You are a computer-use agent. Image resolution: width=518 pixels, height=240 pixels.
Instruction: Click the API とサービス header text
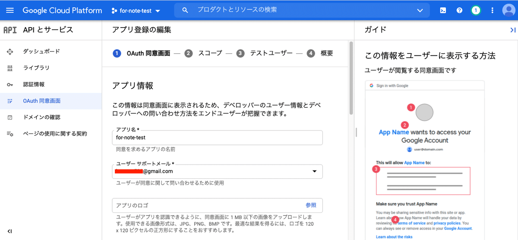coord(48,30)
